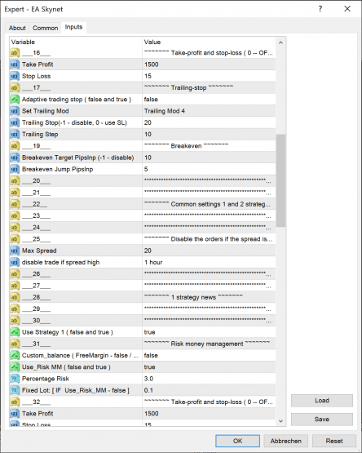
Task: Open the Trailing Mod 4 value dropdown
Action: click(x=209, y=111)
